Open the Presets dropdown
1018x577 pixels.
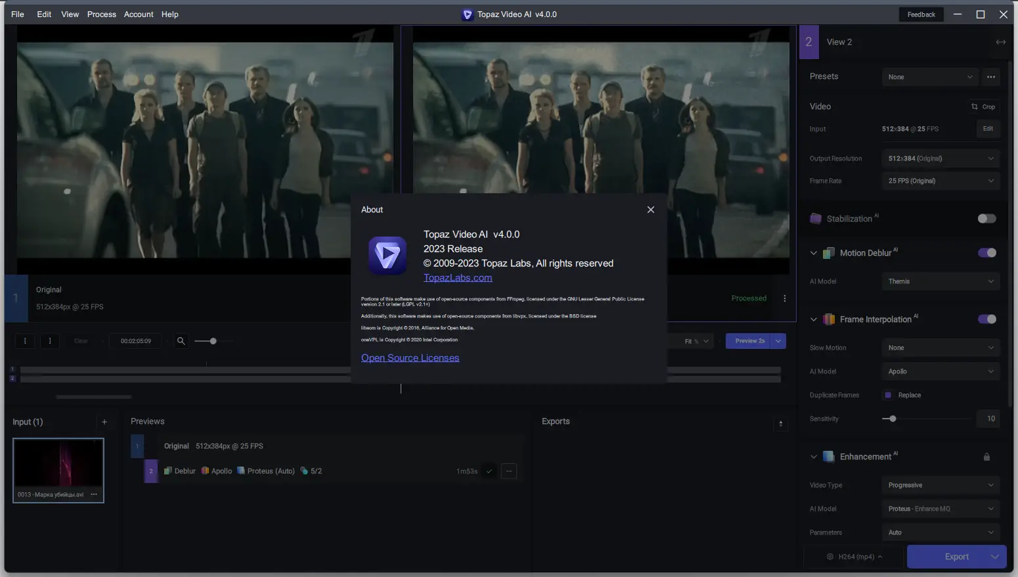click(930, 77)
